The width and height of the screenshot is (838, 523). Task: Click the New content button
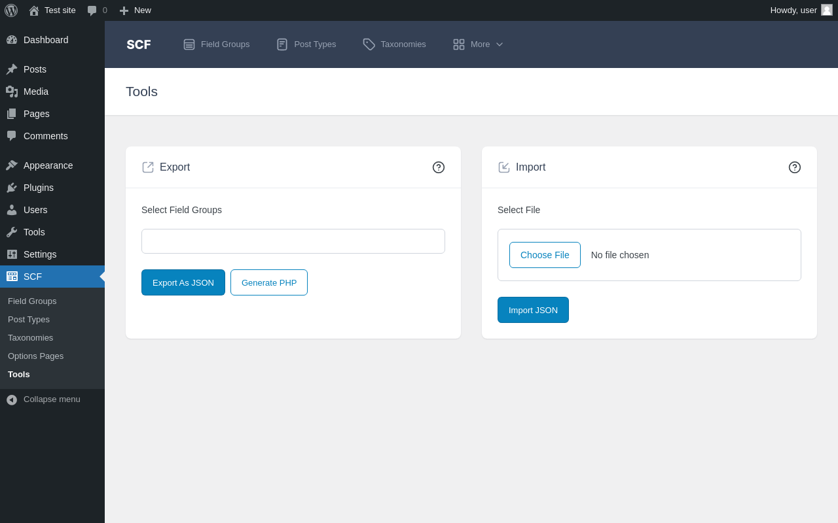[x=135, y=10]
